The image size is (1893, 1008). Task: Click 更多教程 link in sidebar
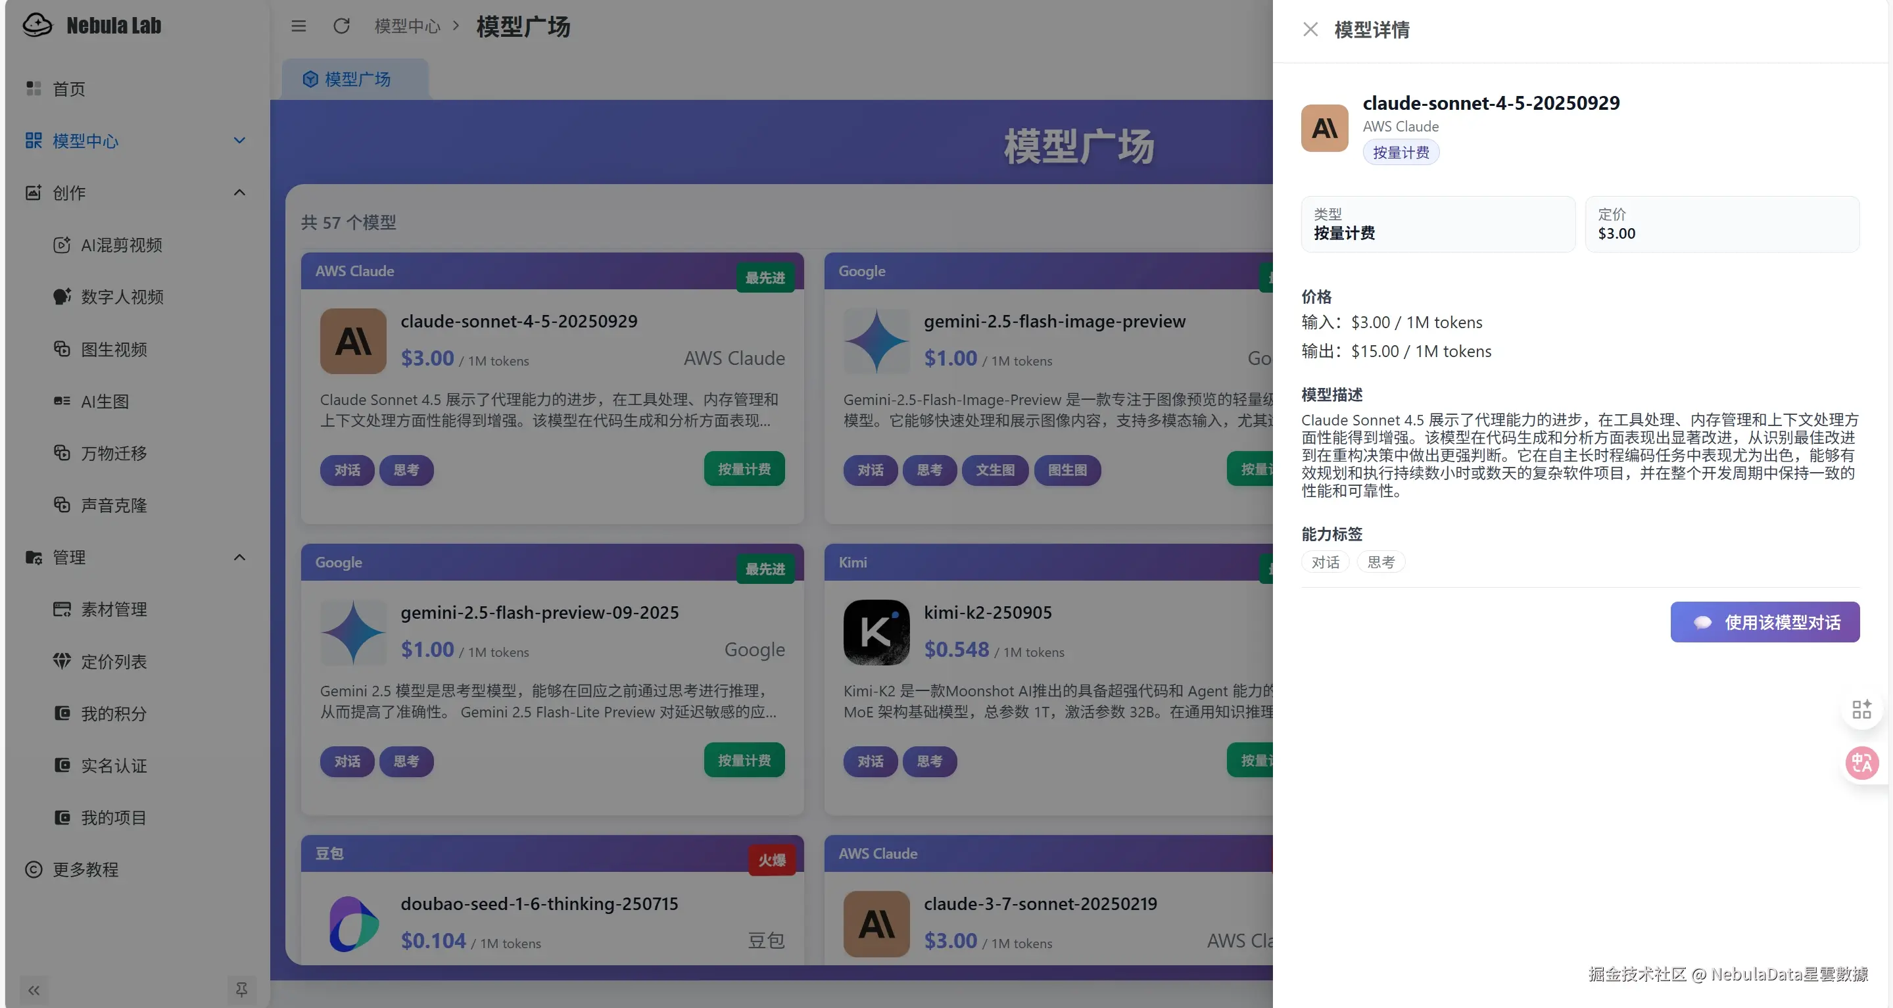tap(85, 869)
